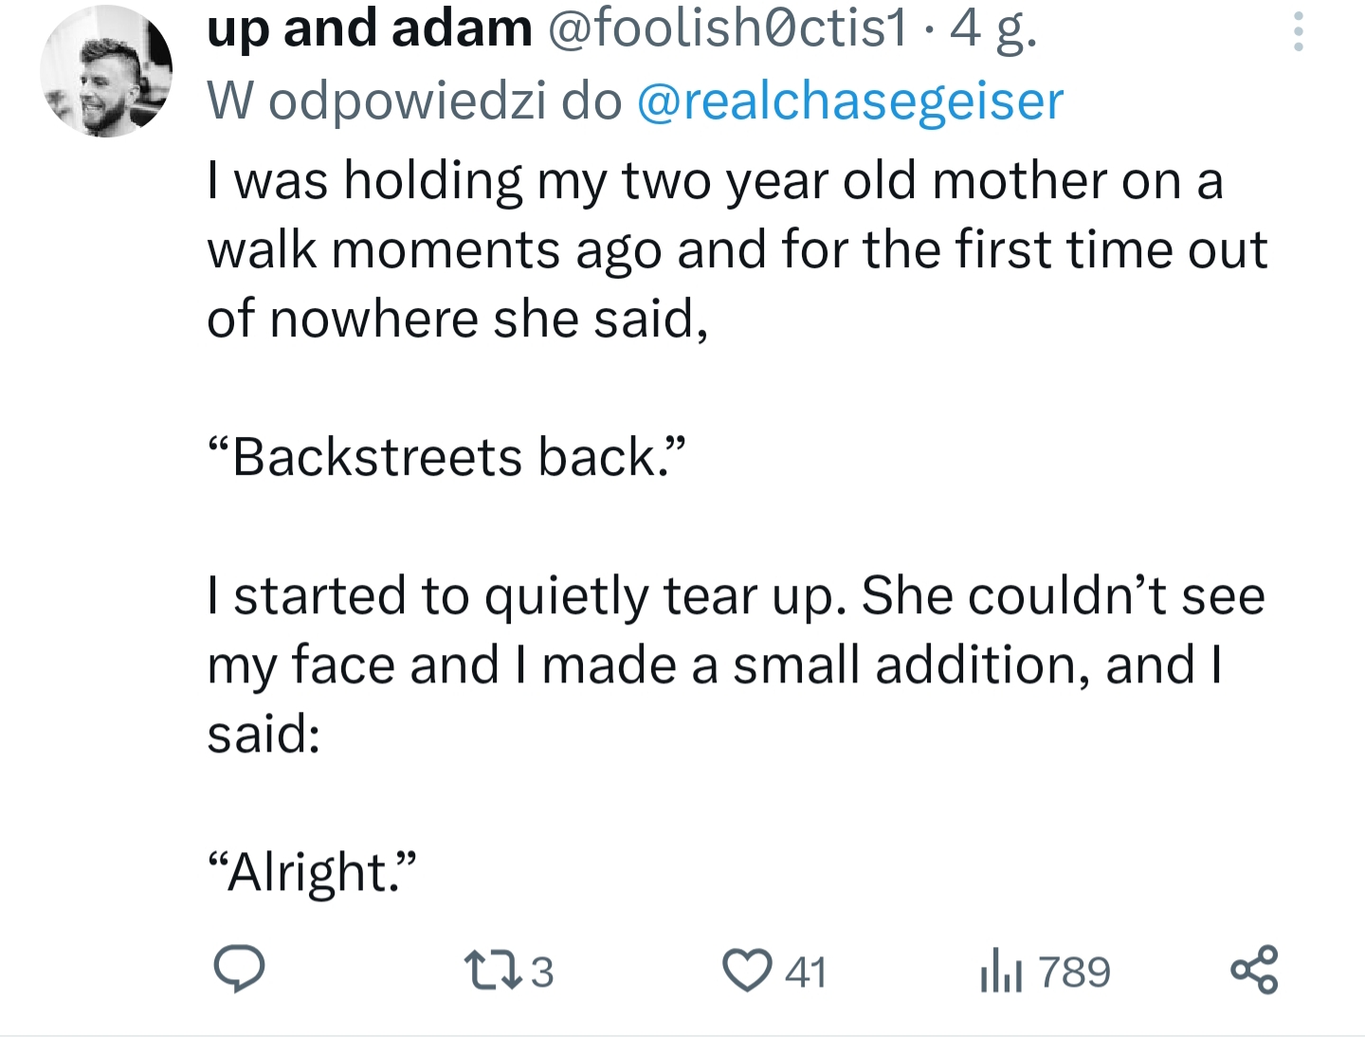Click the "W odpowiedzi do" reply label

pyautogui.click(x=414, y=100)
